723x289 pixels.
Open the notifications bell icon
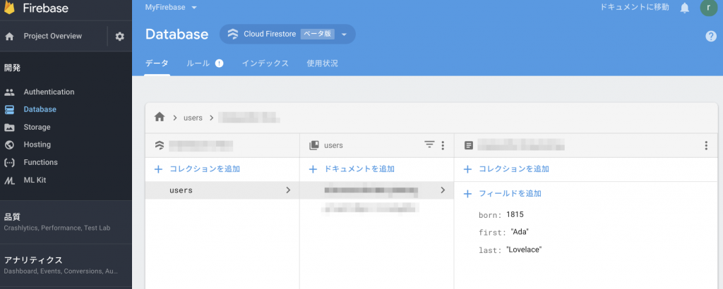(684, 8)
